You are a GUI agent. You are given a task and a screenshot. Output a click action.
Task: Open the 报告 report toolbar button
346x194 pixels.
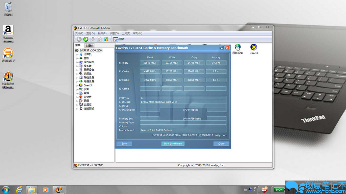119,39
